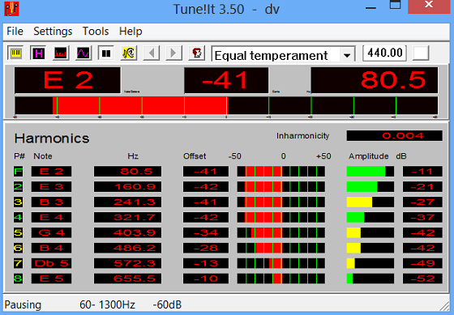Click the 486.2 Hz value
454x315 pixels.
click(128, 248)
